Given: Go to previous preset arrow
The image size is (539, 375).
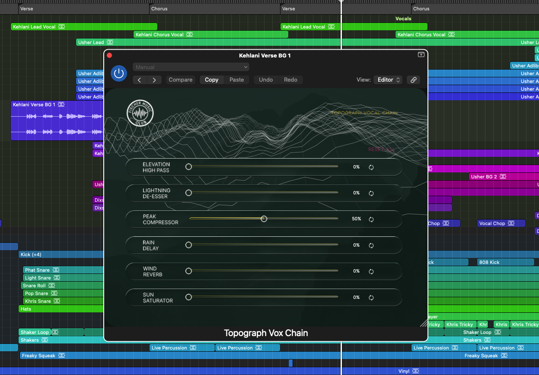Looking at the screenshot, I should [140, 80].
